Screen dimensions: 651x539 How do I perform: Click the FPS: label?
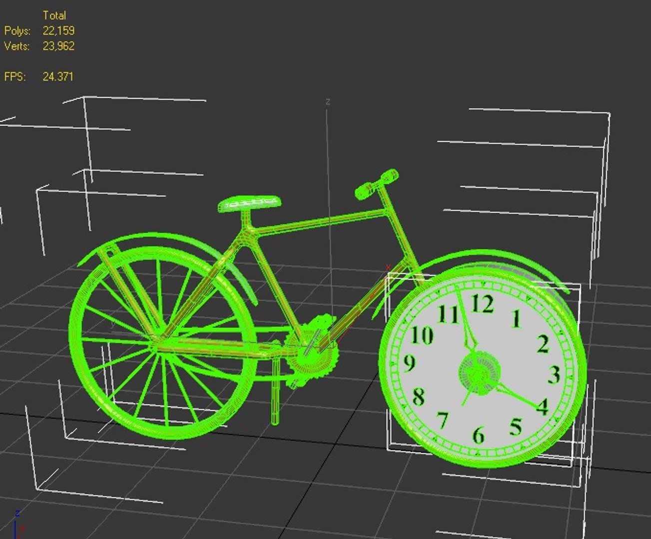point(15,76)
